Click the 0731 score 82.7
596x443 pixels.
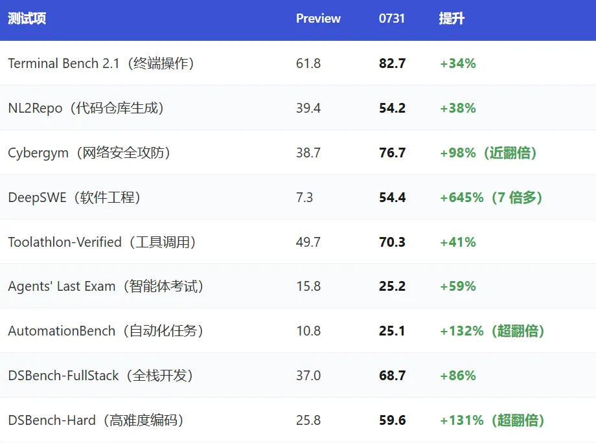[x=393, y=63]
